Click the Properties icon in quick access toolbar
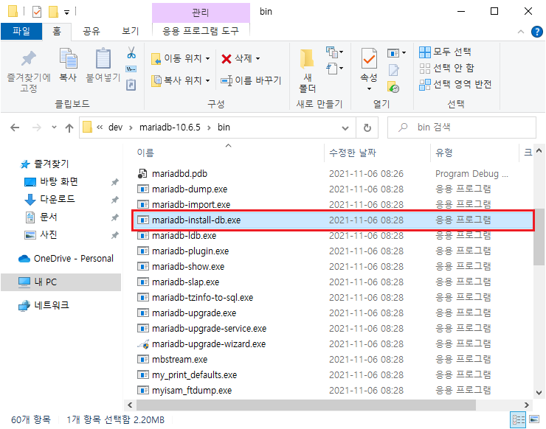 click(37, 12)
